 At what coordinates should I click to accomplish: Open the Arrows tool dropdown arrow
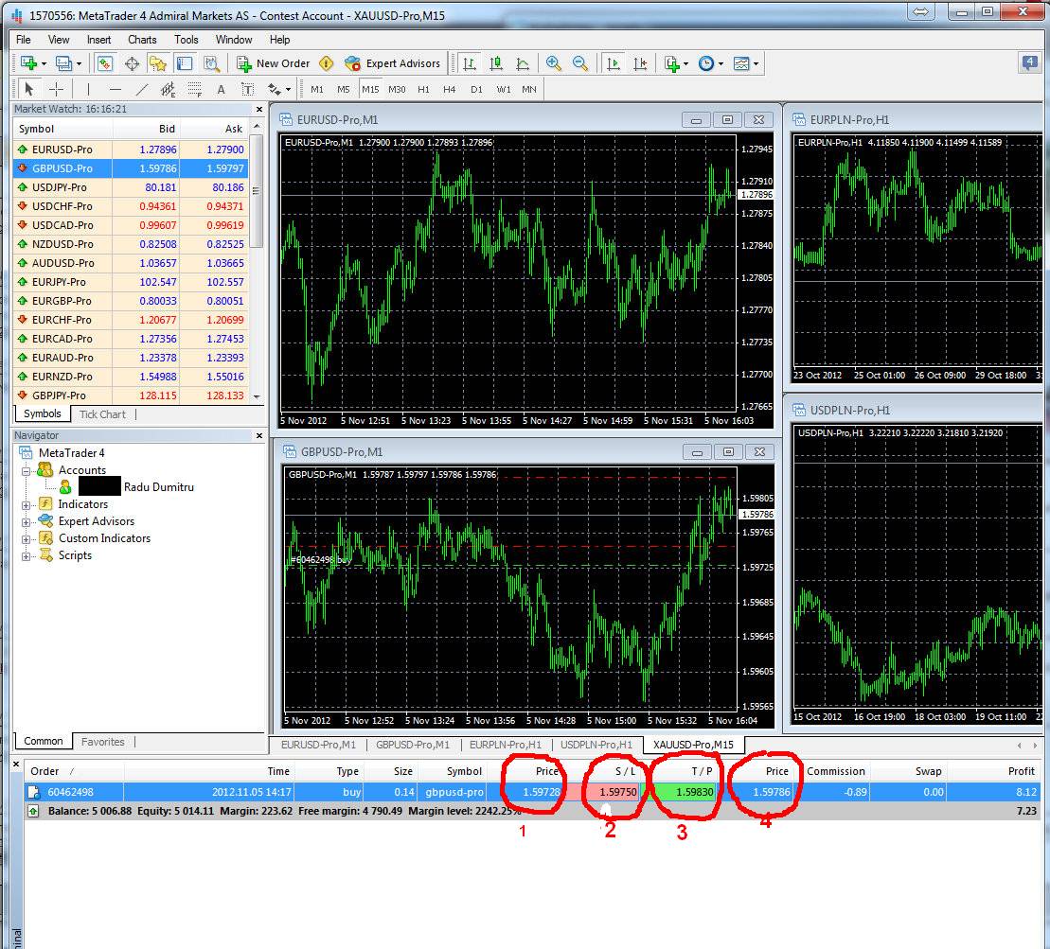click(288, 89)
